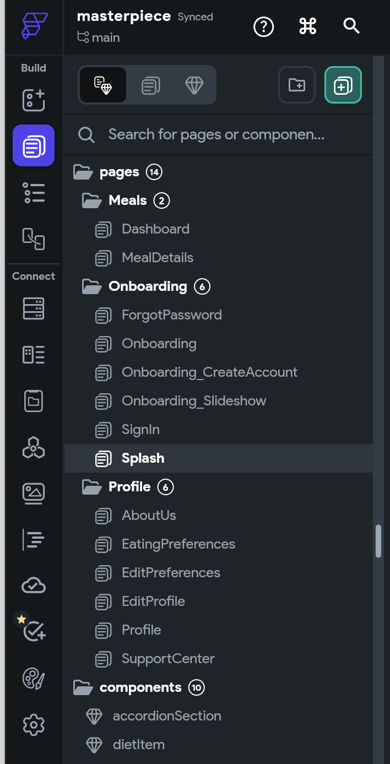The height and width of the screenshot is (764, 390).
Task: Open the cloud functions icon in sidebar
Action: 34,586
